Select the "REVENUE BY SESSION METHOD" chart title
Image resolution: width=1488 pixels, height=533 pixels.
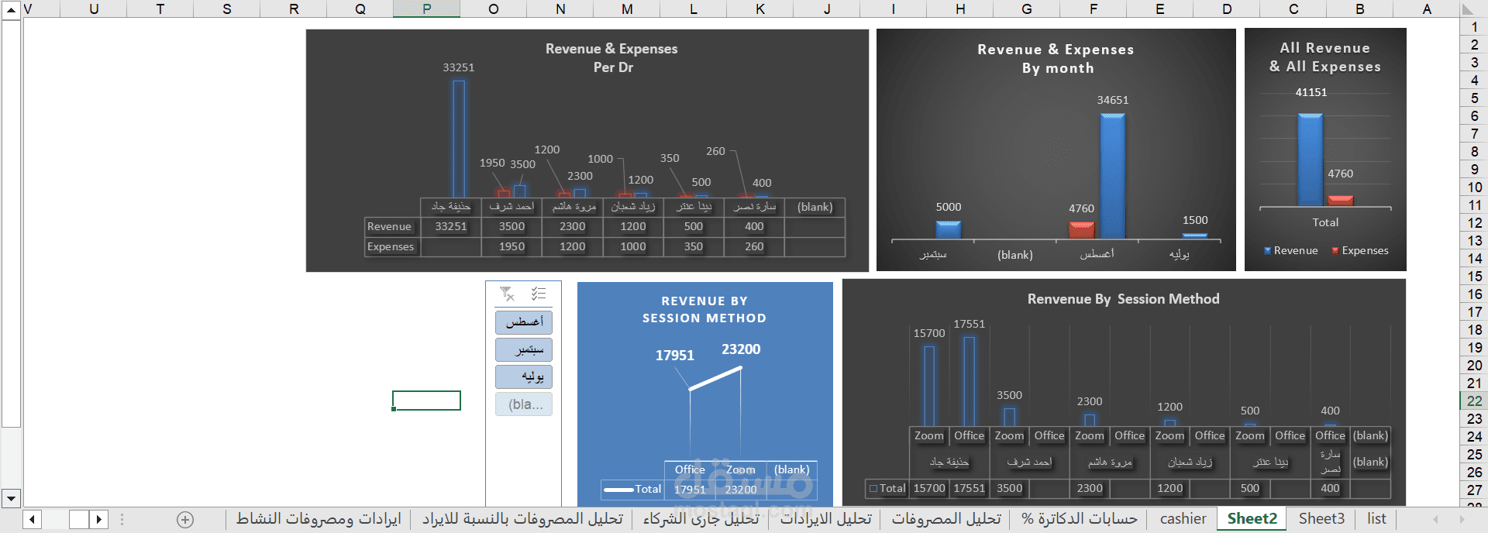[704, 310]
